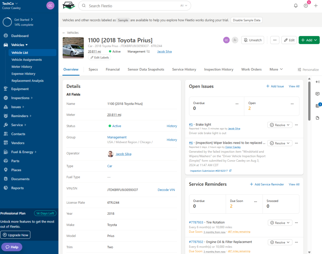
Task: Open the photos icon with the blue badge
Action: pos(317,106)
